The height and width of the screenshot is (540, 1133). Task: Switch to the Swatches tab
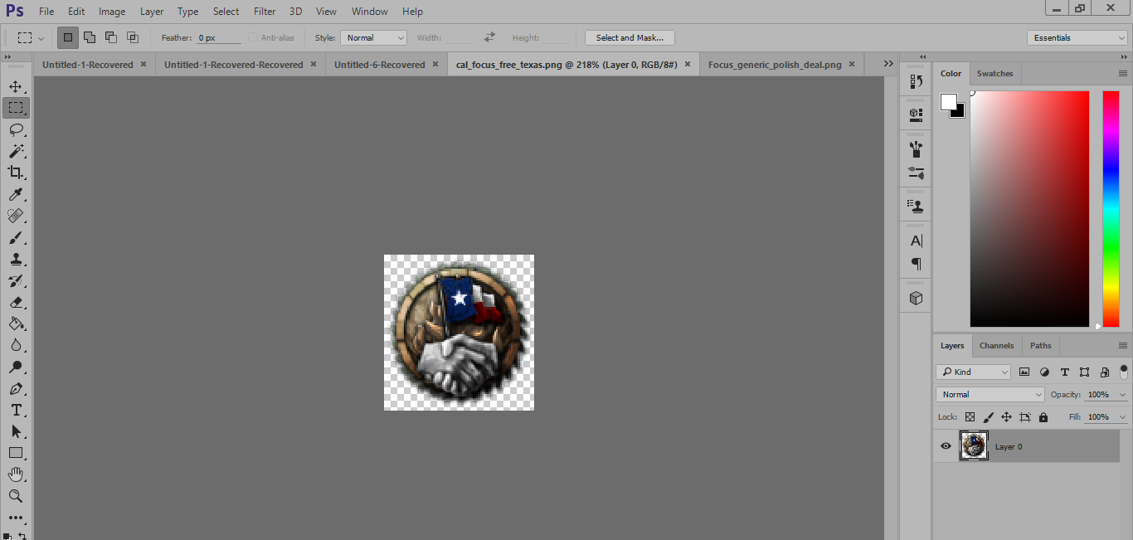[994, 74]
